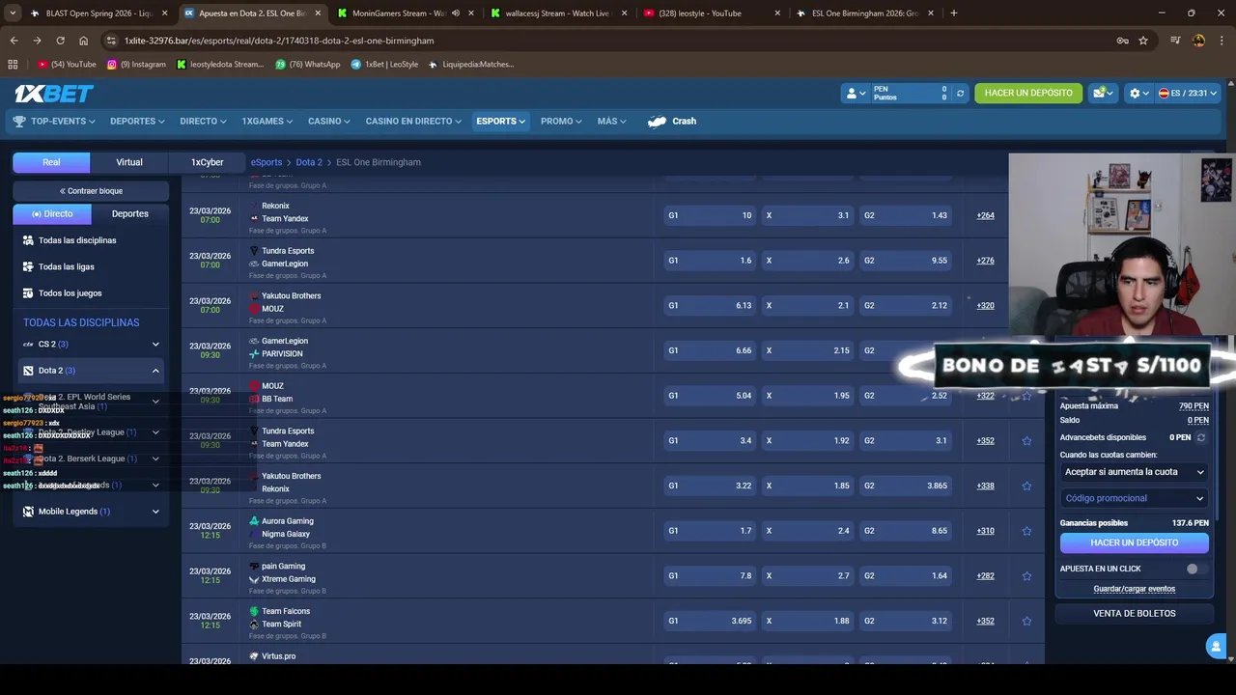Open new browser tab with plus

pos(954,14)
